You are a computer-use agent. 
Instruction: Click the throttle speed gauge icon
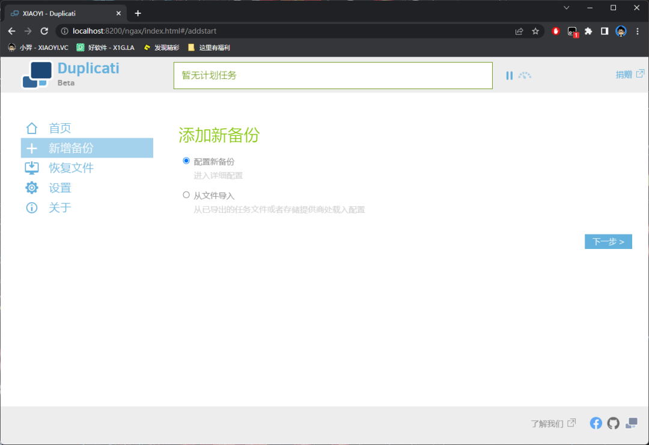[x=525, y=76]
